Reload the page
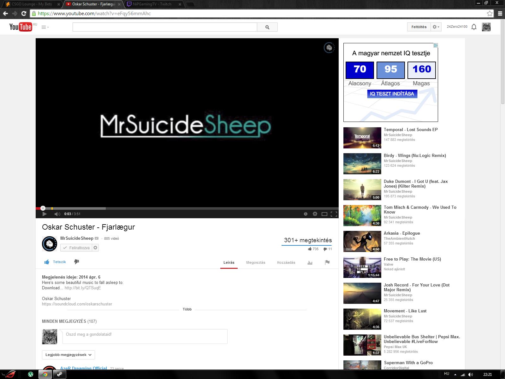The height and width of the screenshot is (379, 505). point(24,14)
